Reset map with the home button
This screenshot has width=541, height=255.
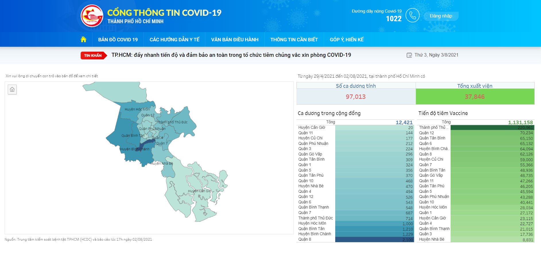12,89
